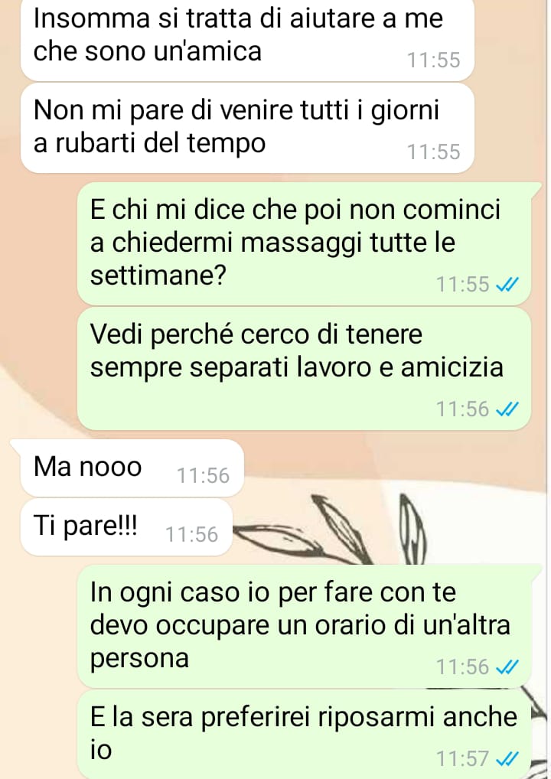Tap read-receipt ticks on the 'settimane?' message

pos(507,285)
